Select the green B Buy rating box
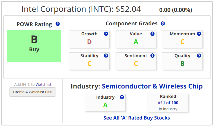 34,46
